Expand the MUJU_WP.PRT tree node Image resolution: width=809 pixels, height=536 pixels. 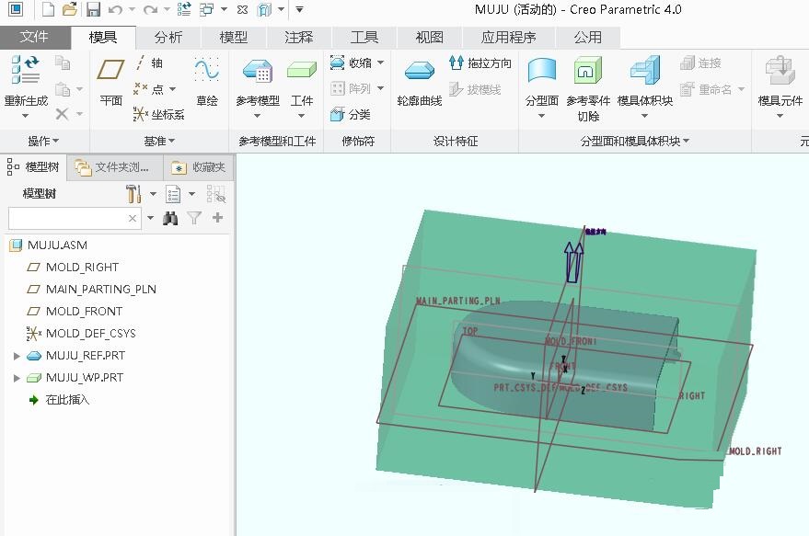click(x=17, y=378)
